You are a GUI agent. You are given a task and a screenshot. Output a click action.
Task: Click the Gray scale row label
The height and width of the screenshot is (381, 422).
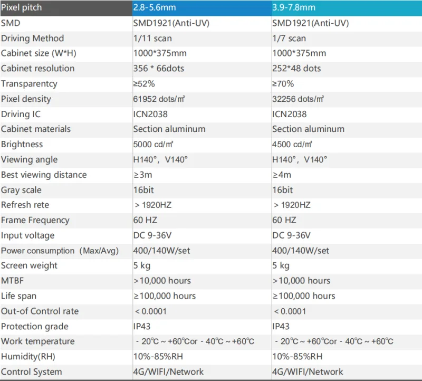(x=21, y=190)
